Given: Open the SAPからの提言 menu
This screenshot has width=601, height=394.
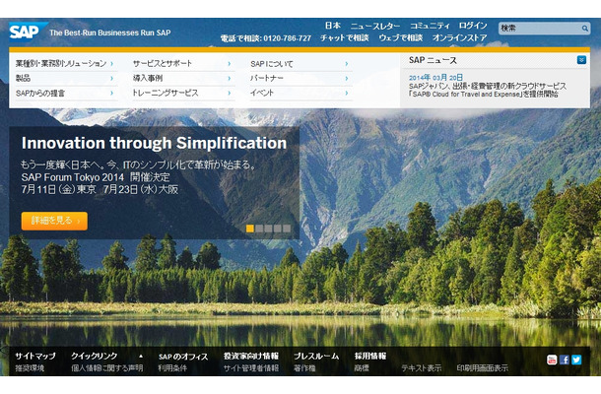Looking at the screenshot, I should [x=40, y=94].
